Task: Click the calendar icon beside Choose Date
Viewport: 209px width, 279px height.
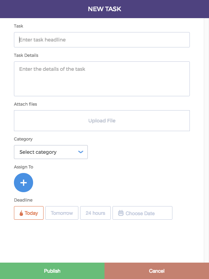Action: pos(121,213)
